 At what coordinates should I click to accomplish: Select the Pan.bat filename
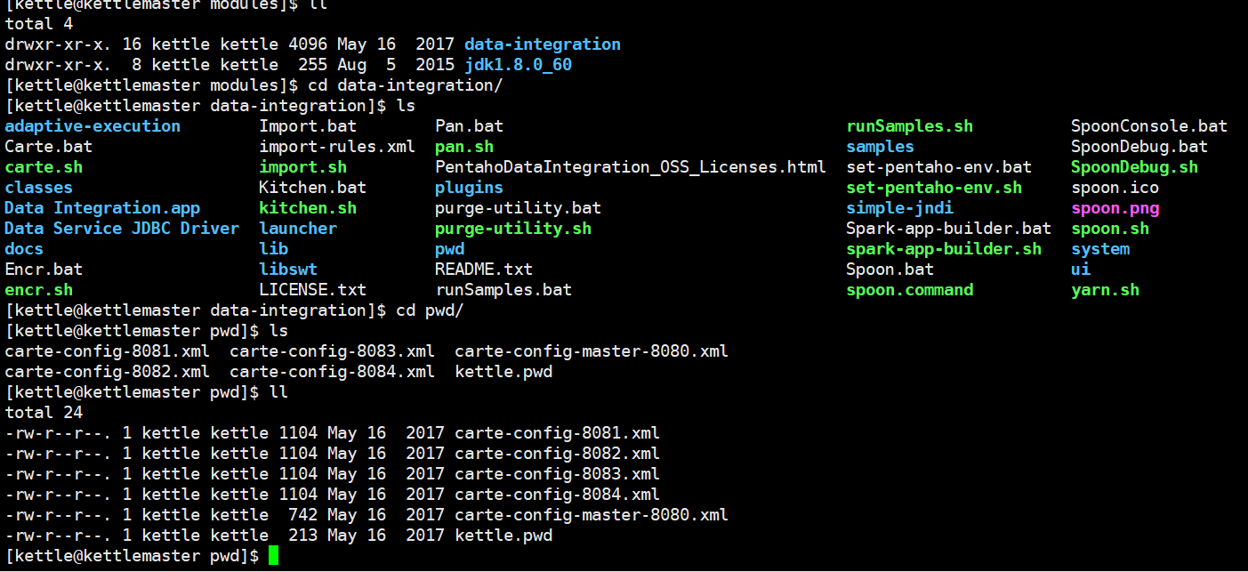pos(470,126)
